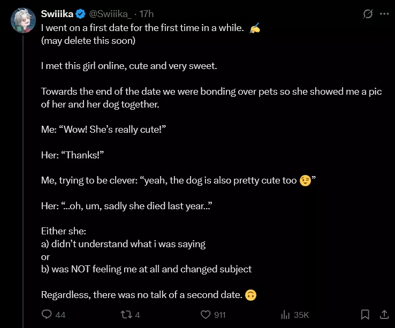Click the writing hand emoji
Image resolution: width=395 pixels, height=328 pixels.
[255, 28]
